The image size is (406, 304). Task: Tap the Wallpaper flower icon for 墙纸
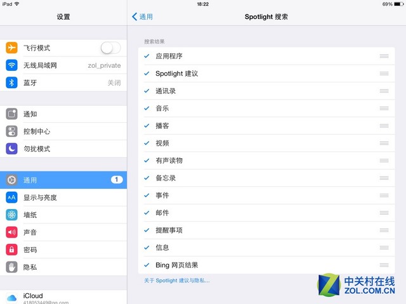tap(11, 215)
